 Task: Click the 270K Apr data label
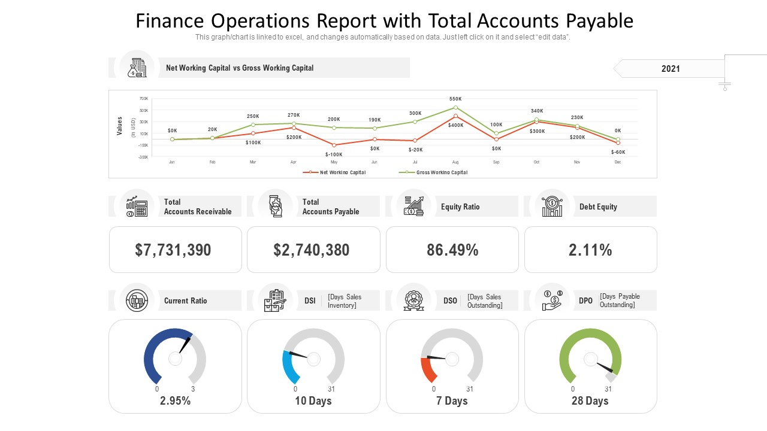pos(294,115)
